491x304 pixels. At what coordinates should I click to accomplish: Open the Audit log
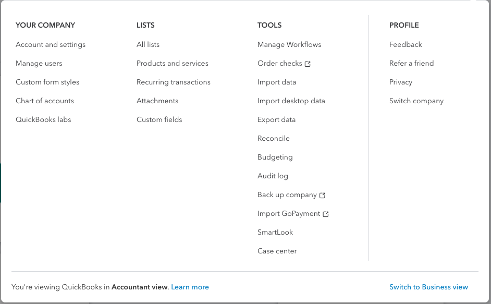[x=273, y=176]
